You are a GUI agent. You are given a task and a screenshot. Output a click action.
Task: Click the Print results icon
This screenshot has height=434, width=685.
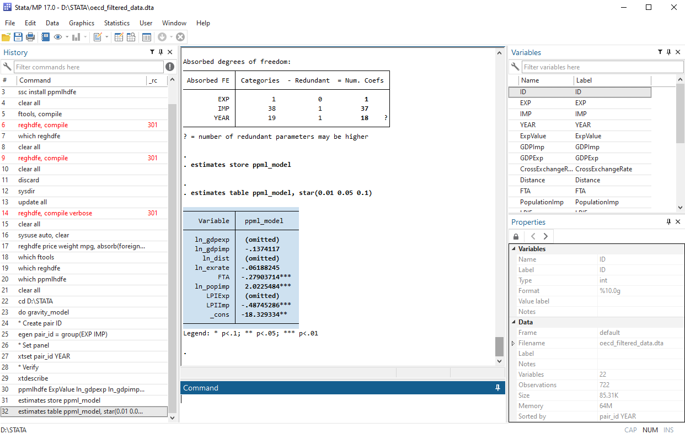(30, 37)
